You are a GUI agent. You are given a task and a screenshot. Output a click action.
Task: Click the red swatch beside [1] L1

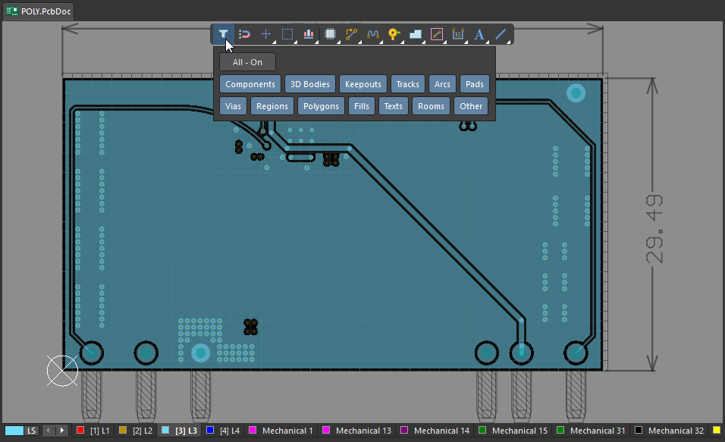coord(80,430)
